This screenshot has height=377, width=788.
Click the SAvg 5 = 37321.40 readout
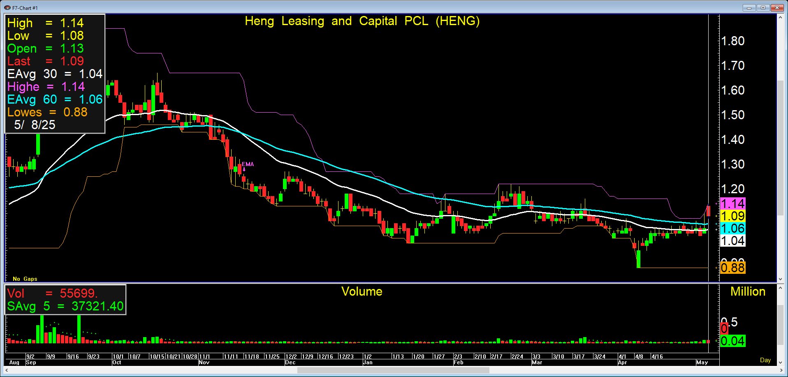[65, 306]
